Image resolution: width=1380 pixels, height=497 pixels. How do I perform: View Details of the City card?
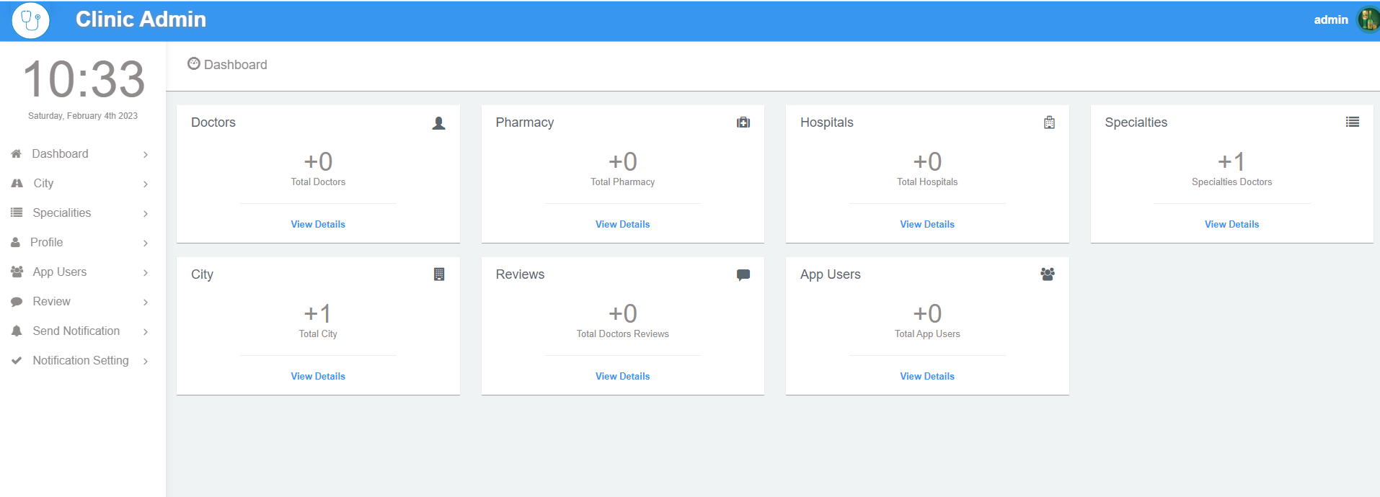point(318,376)
